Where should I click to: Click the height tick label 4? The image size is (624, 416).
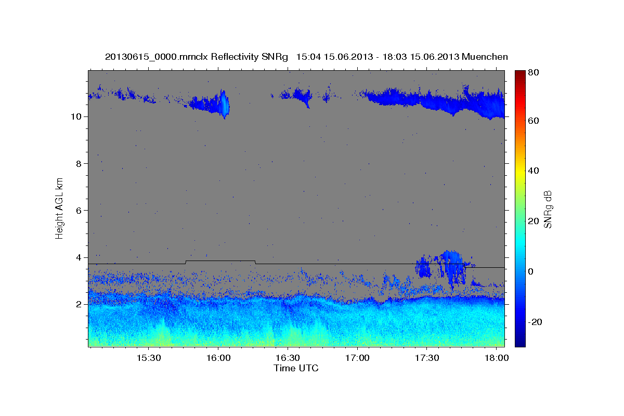pos(79,257)
